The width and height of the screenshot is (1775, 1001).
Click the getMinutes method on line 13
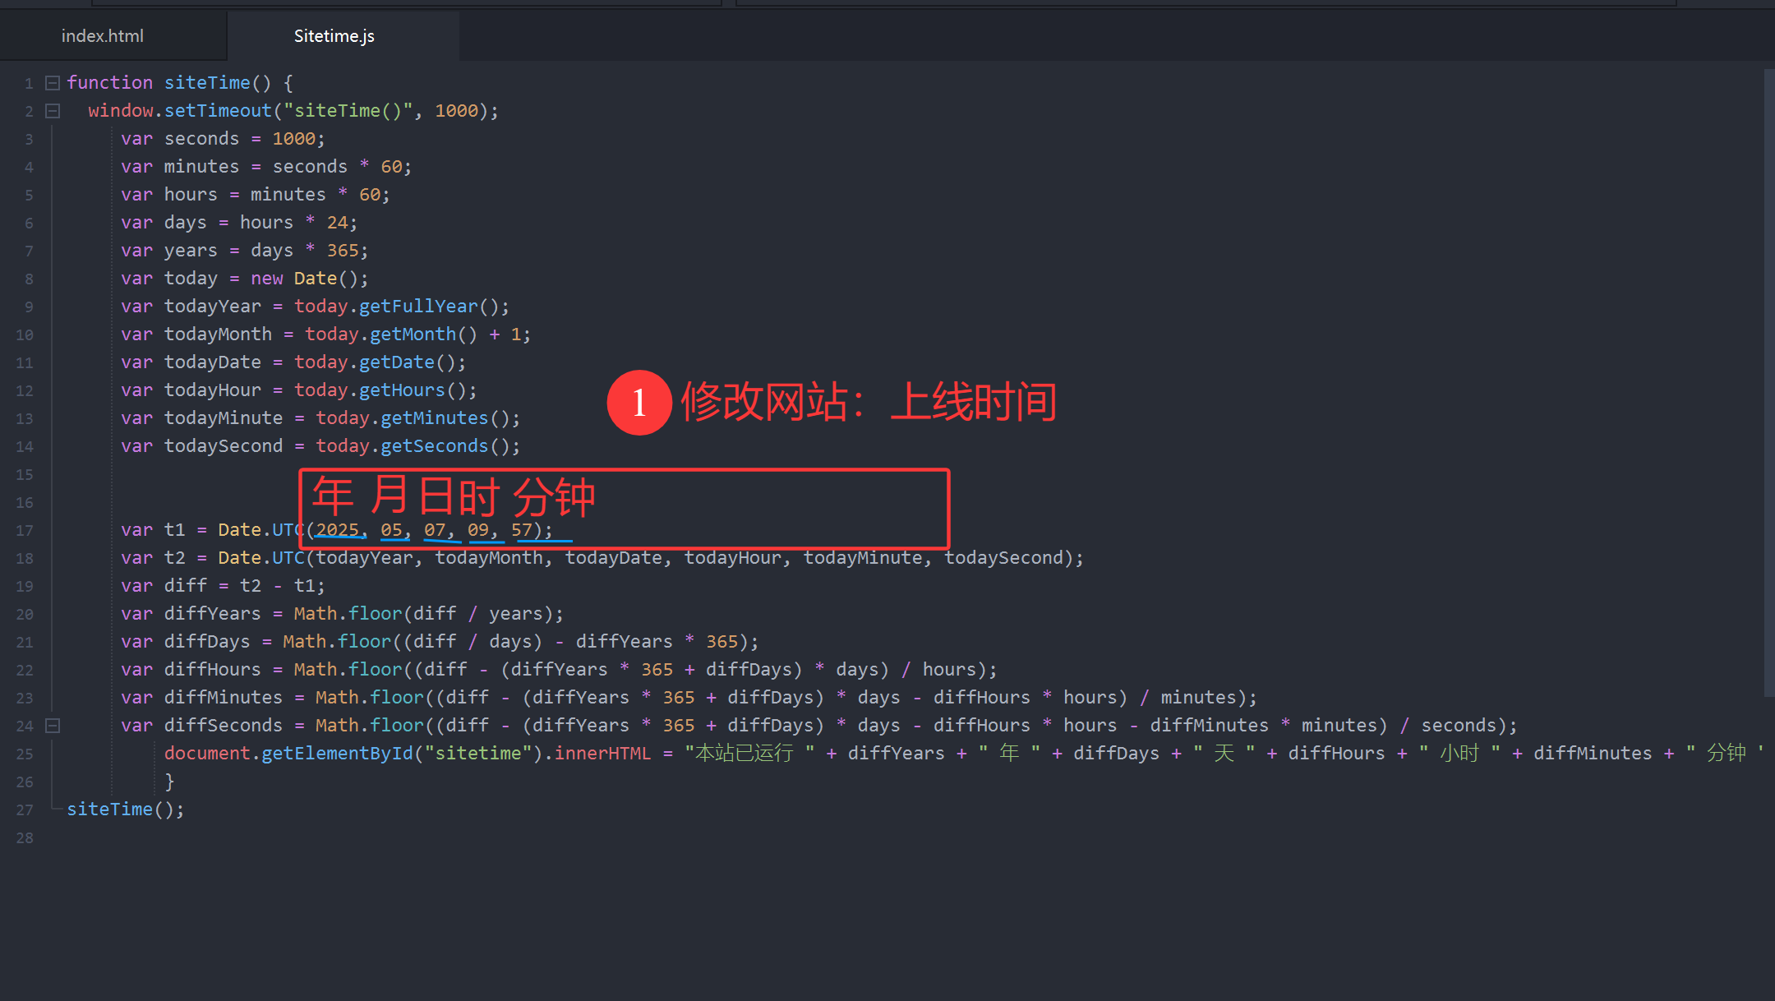[435, 418]
